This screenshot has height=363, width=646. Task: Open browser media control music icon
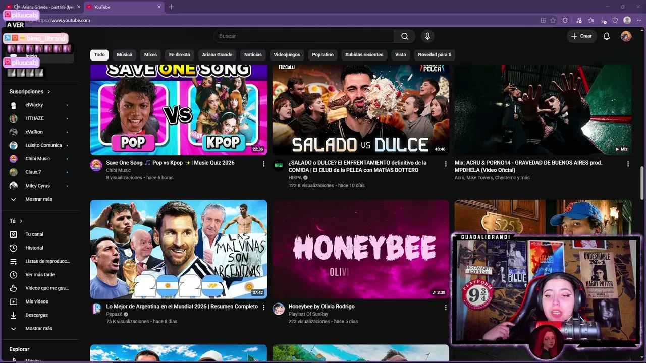[578, 20]
